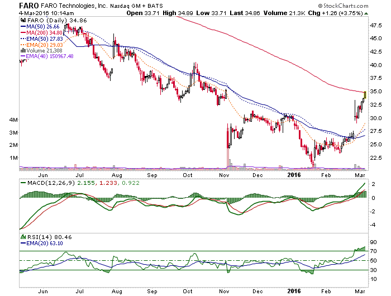Click the 30 label on the RSI axis
The width and height of the screenshot is (391, 296).
point(373,270)
